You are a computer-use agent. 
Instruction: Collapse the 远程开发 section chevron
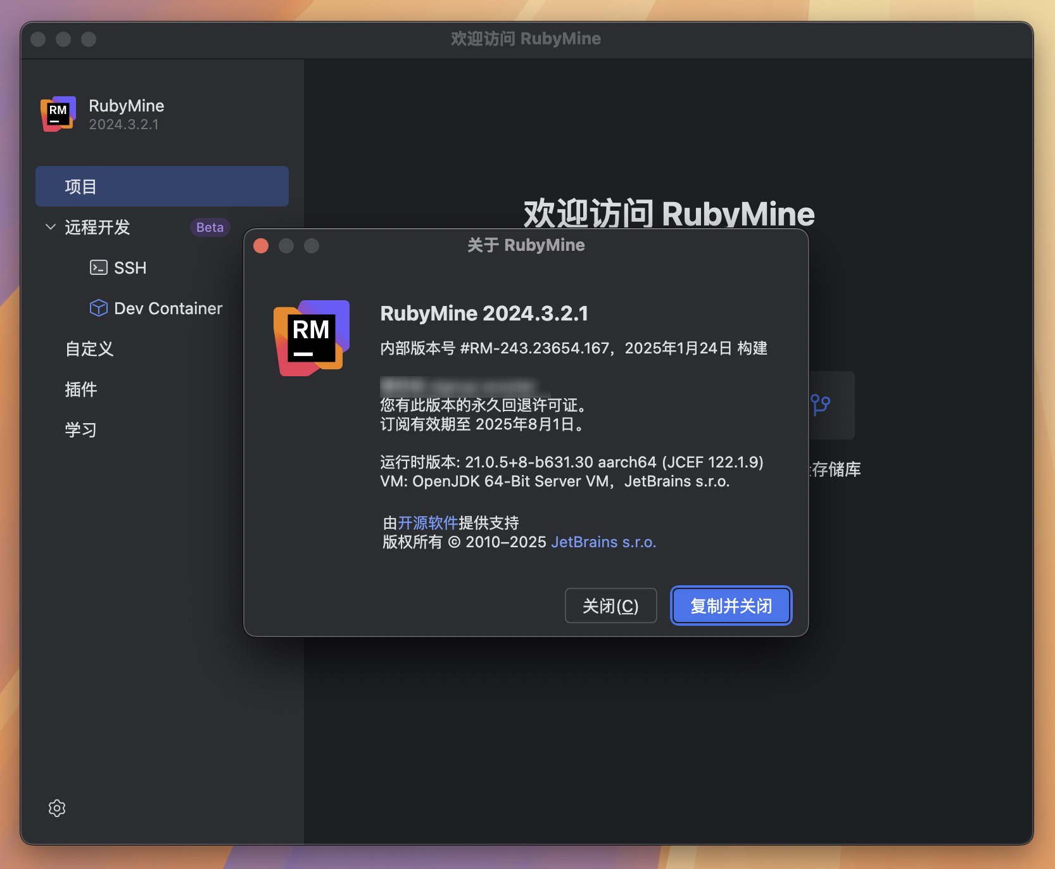pyautogui.click(x=51, y=227)
